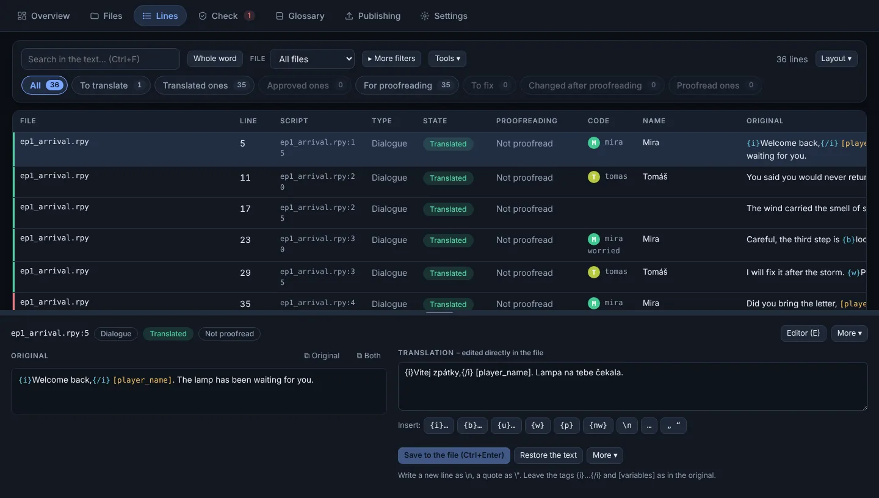The image size is (879, 498).
Task: Click the Translated badge on line 11
Action: [448, 178]
